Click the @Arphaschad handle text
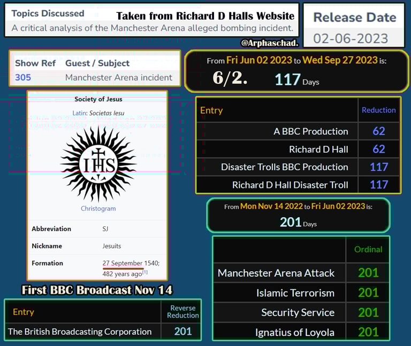This screenshot has height=346, width=411. [270, 43]
